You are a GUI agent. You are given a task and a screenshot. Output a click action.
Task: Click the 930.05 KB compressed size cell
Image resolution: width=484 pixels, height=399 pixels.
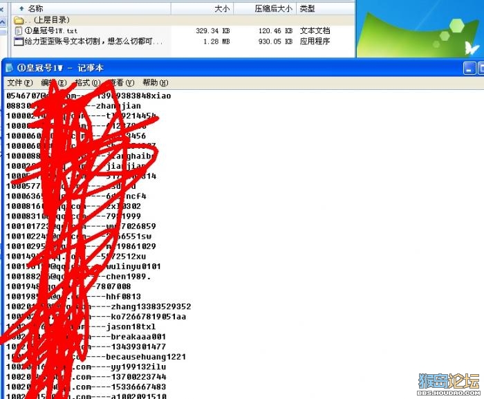[275, 41]
